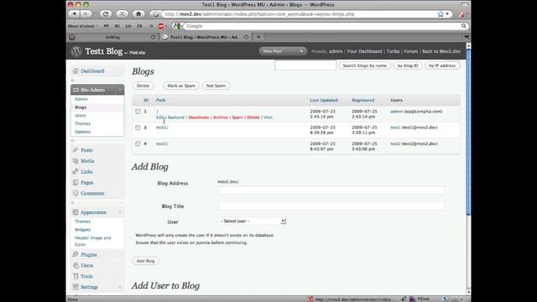Select checkbox for blog ID 1

coord(138,112)
